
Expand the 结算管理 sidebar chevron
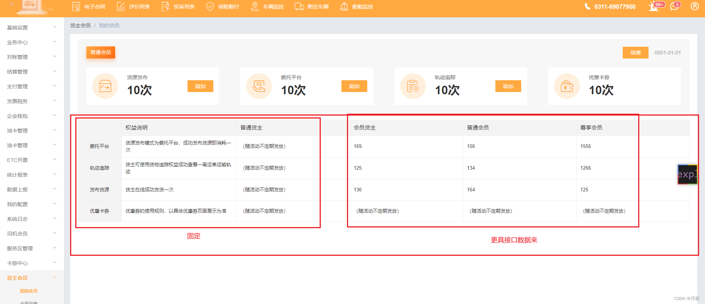point(55,71)
